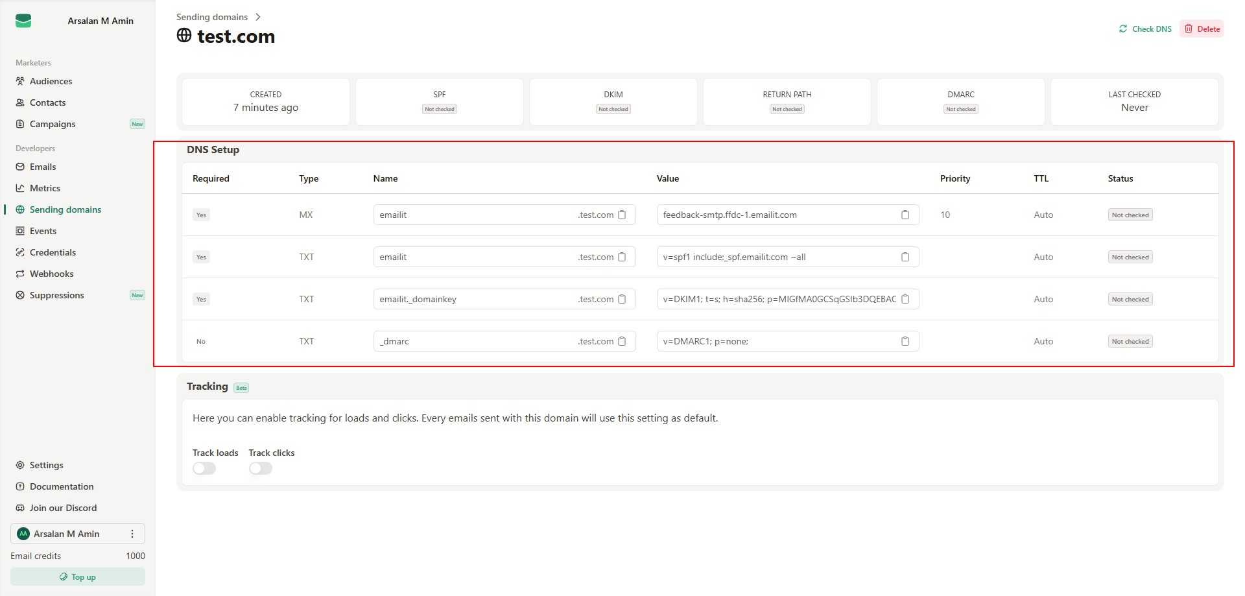Copy the DMARC record value
Viewport: 1245px width, 596px height.
(x=905, y=341)
